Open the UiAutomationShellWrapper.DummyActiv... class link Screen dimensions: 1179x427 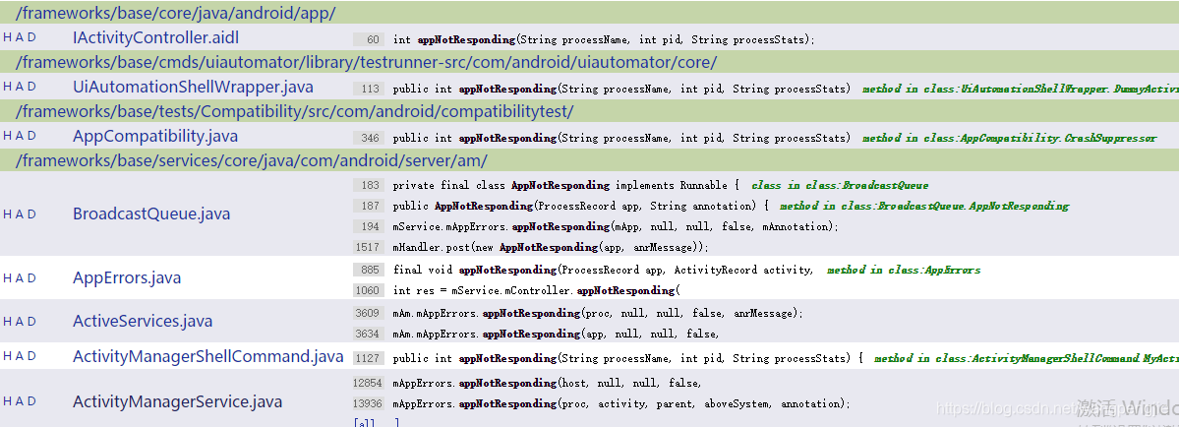click(x=1021, y=89)
